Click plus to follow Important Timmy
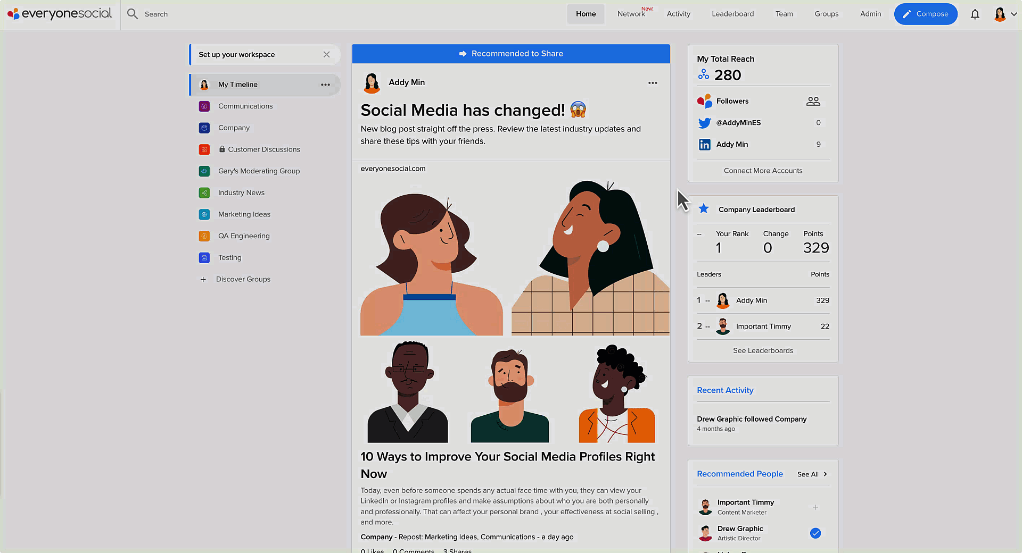The image size is (1022, 553). [x=815, y=507]
